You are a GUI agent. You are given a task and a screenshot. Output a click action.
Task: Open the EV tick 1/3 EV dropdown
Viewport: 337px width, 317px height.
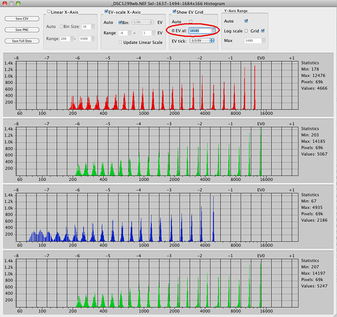click(x=202, y=40)
